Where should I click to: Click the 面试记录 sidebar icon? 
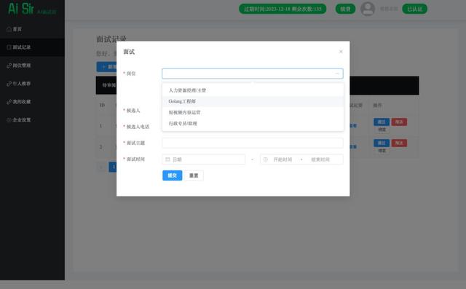pyautogui.click(x=9, y=47)
